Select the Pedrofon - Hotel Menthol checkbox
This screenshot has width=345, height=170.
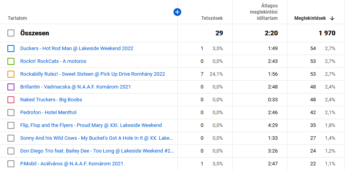(11, 113)
